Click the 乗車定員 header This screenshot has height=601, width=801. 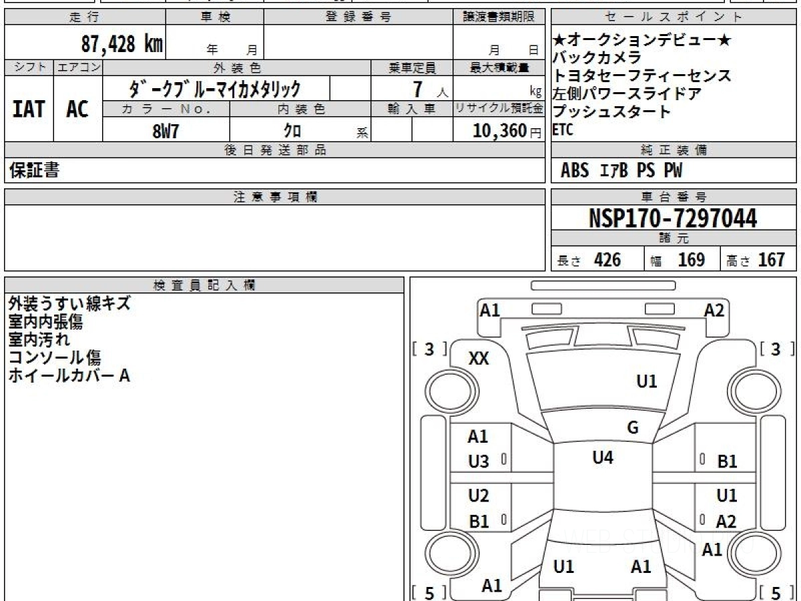412,67
